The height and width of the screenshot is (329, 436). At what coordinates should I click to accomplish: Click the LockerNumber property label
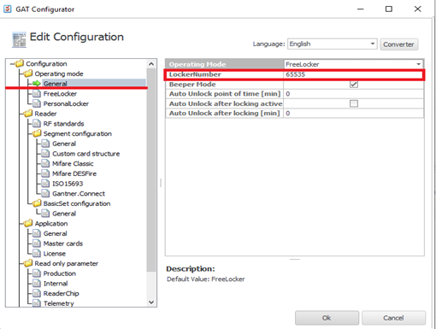click(x=195, y=74)
